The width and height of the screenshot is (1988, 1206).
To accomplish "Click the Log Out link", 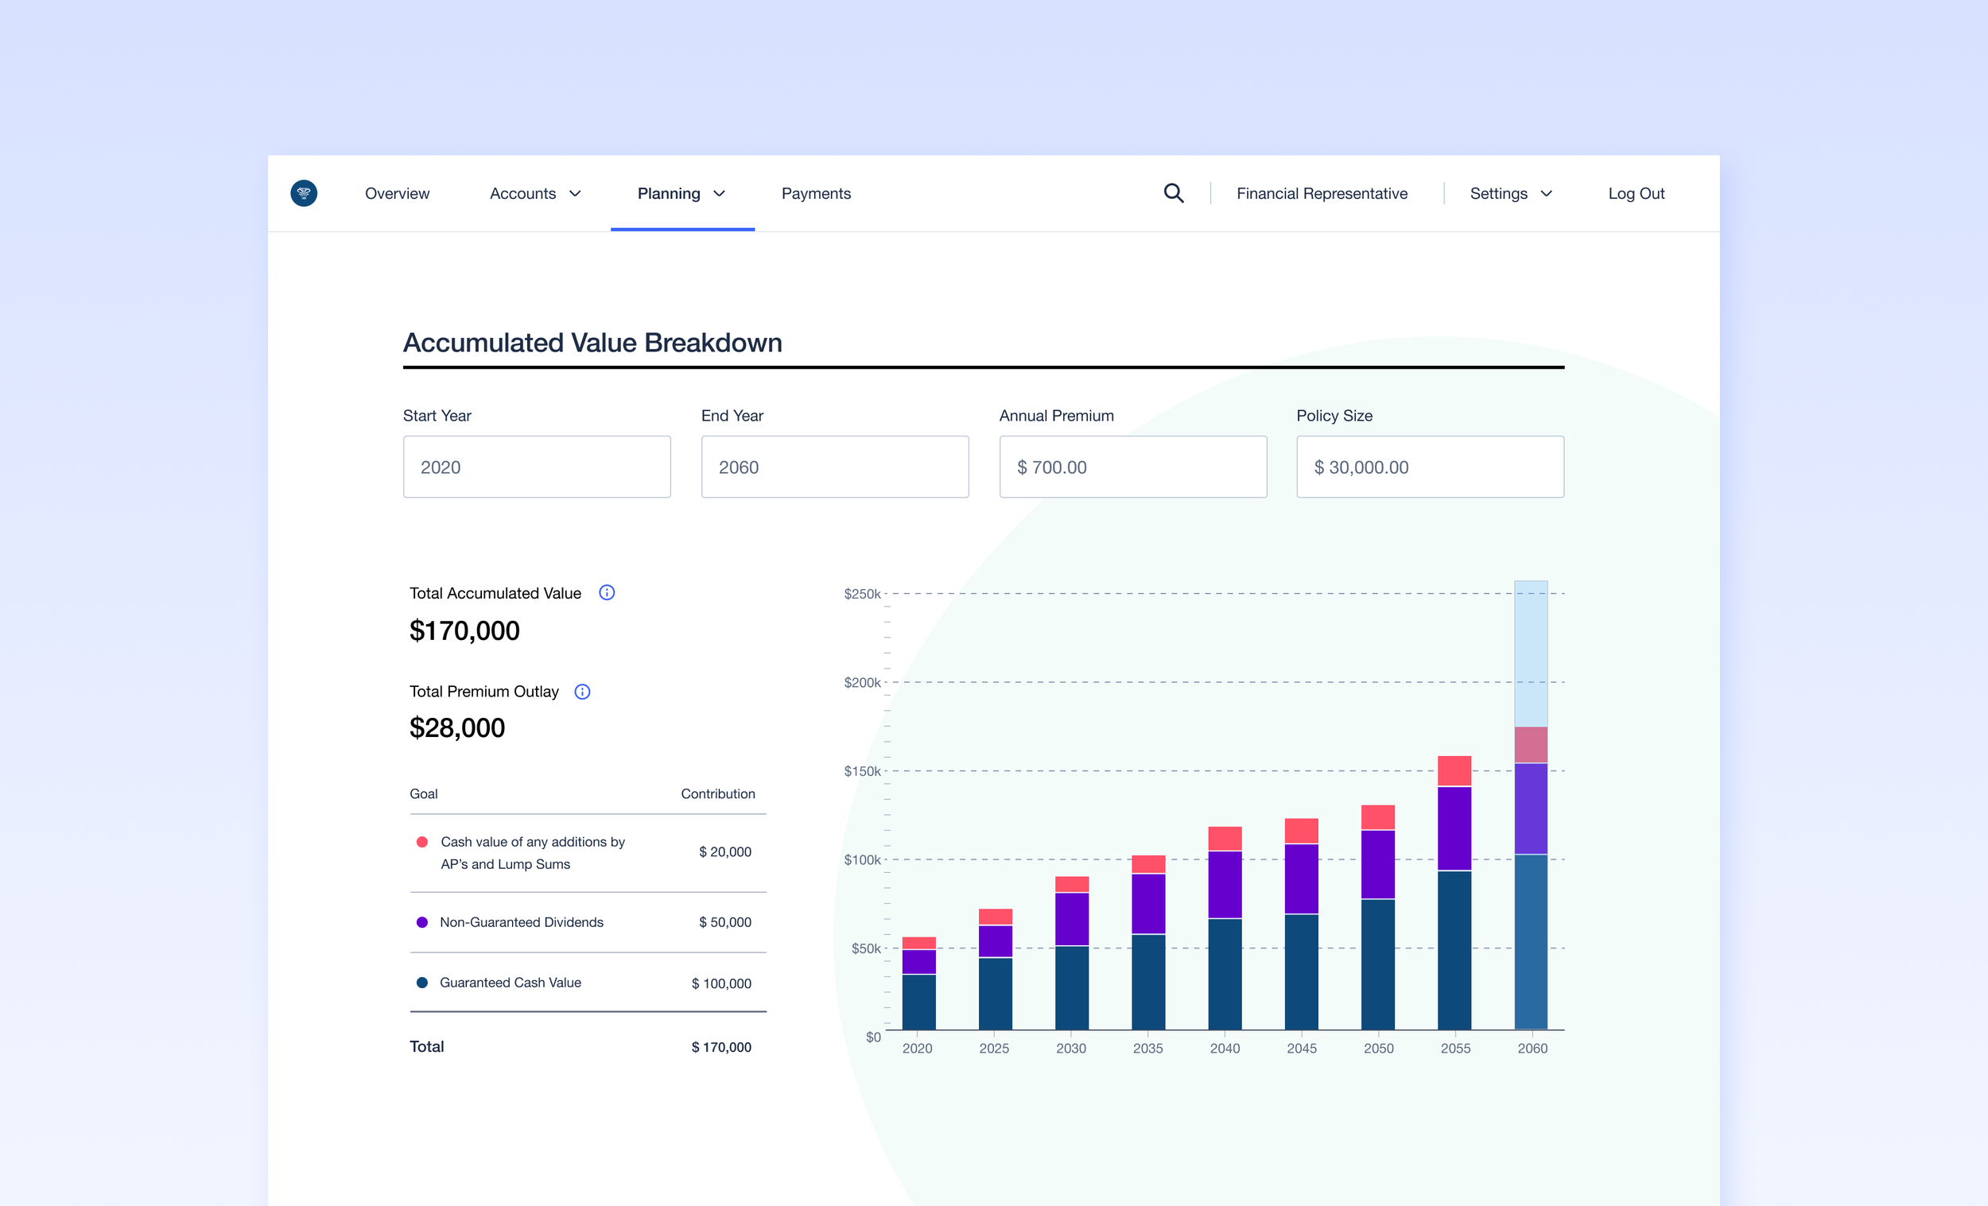I will pos(1636,194).
